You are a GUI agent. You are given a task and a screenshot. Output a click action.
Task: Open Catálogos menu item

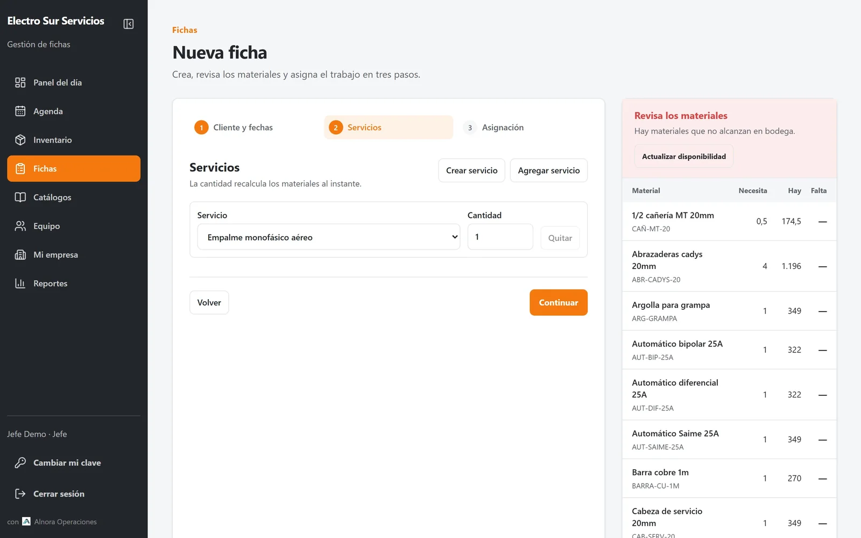pyautogui.click(x=74, y=197)
